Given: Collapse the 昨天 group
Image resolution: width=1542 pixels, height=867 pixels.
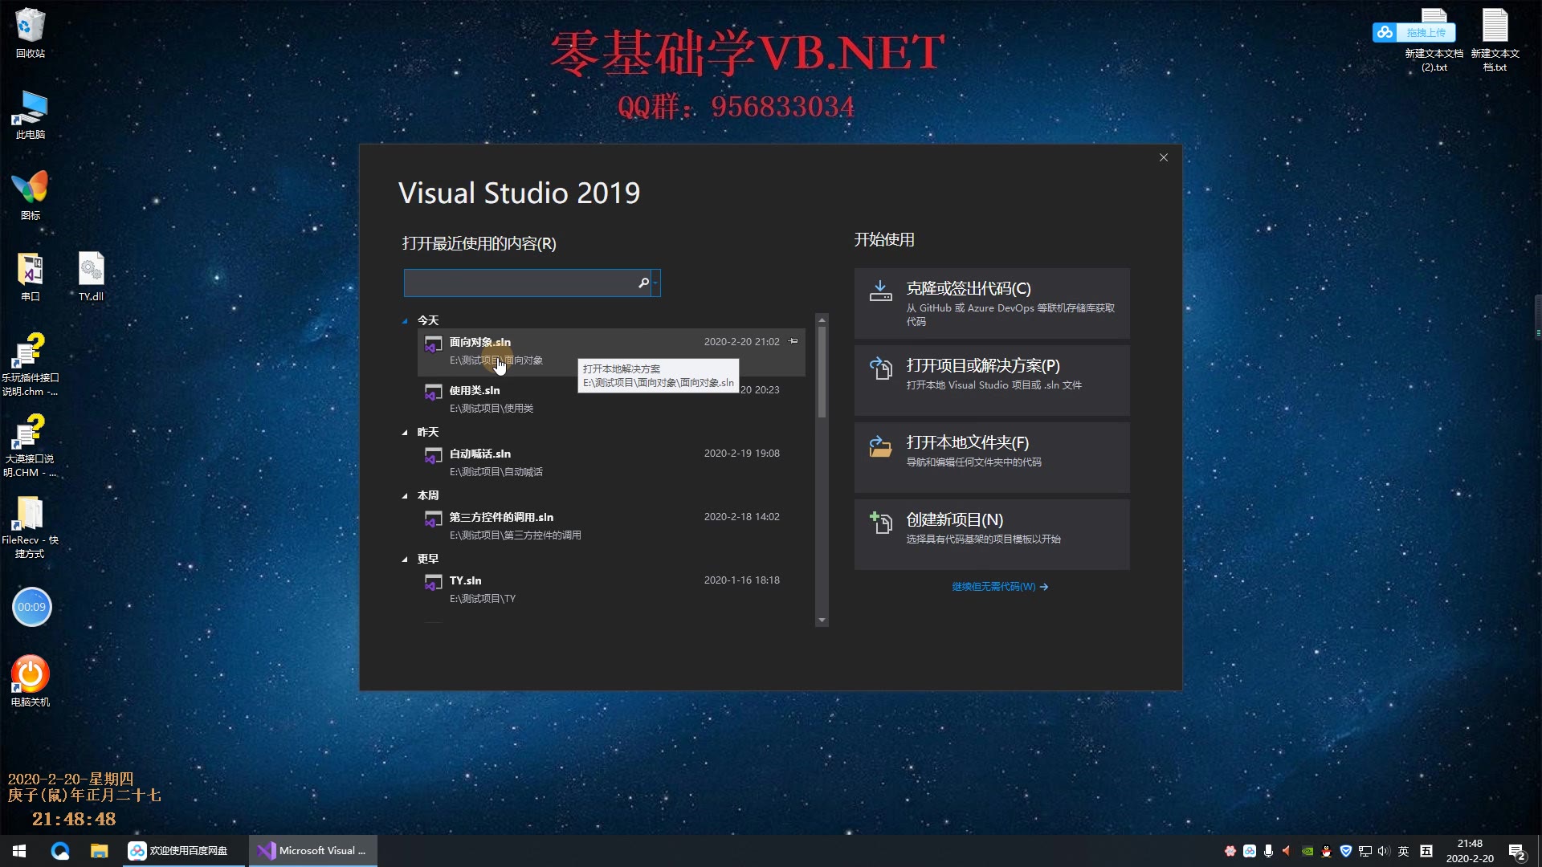Looking at the screenshot, I should pos(405,433).
